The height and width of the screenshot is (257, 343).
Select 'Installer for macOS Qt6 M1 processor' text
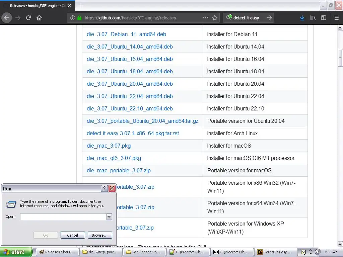tap(251, 158)
